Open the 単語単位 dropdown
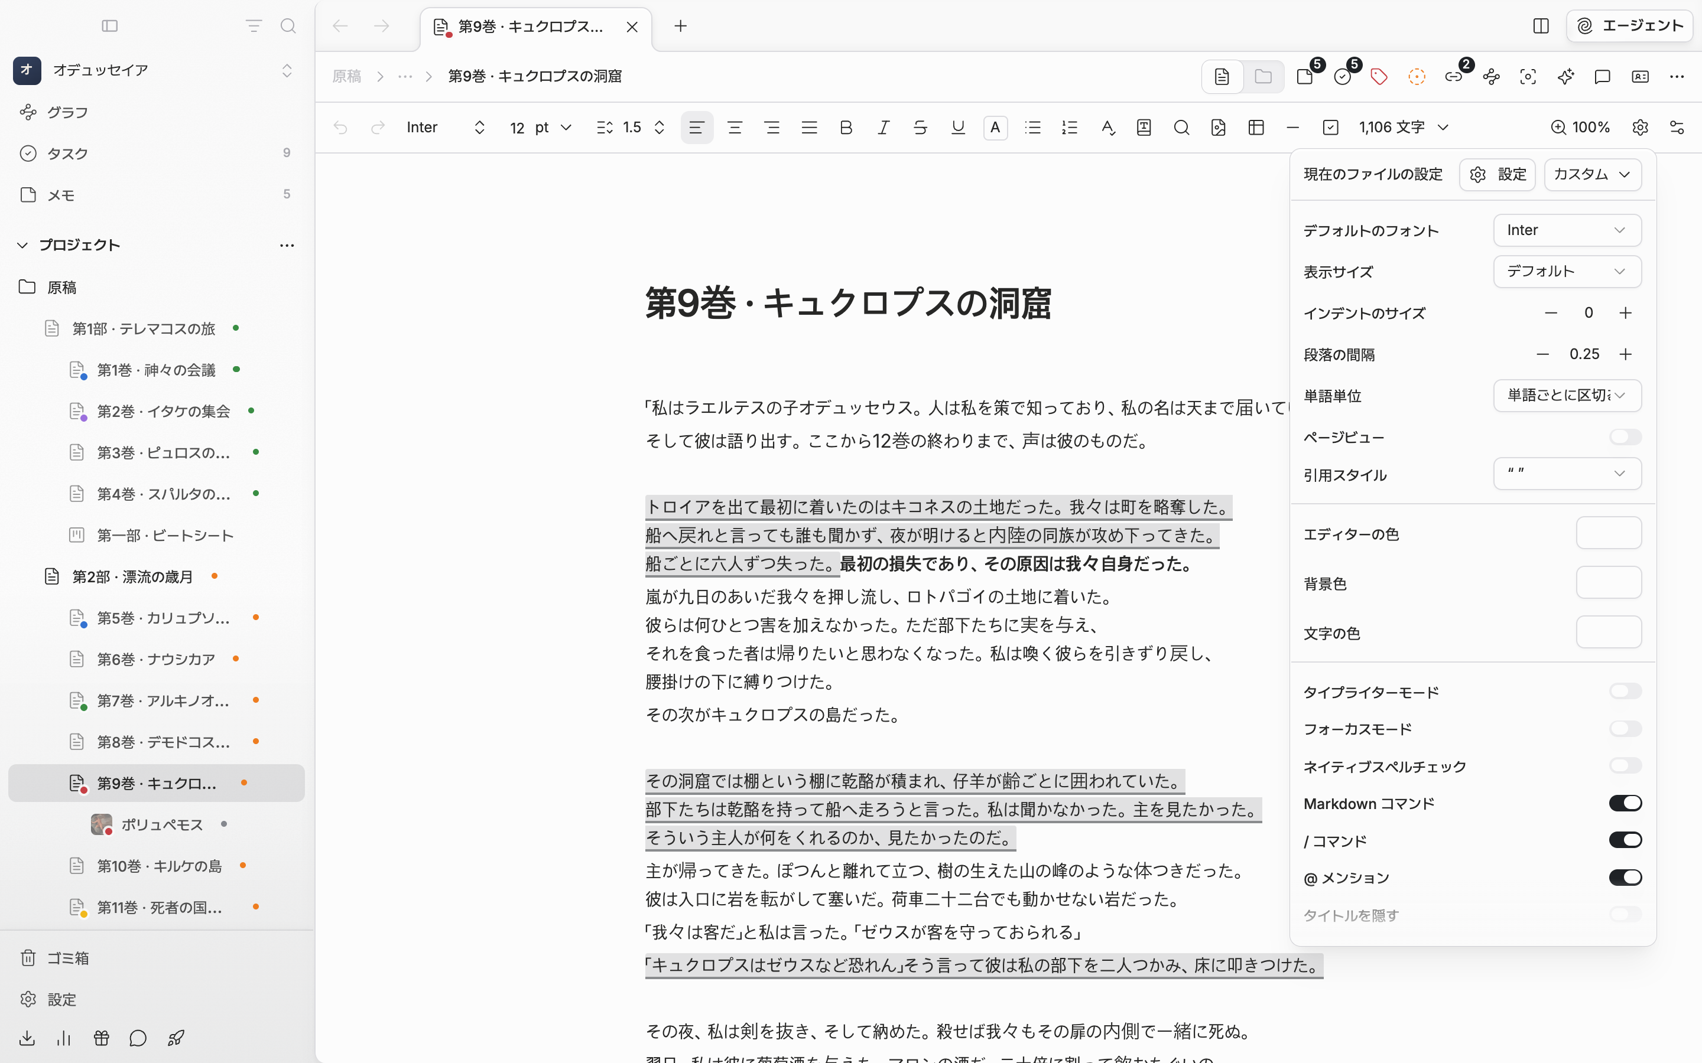The width and height of the screenshot is (1702, 1063). tap(1567, 395)
